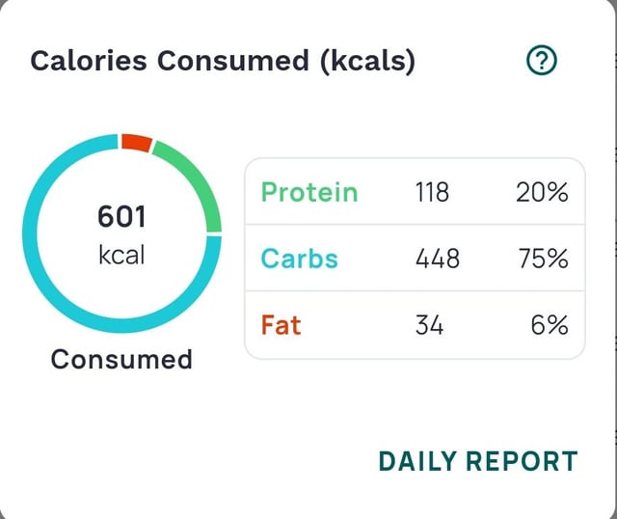Click the Consumed label under the chart
The height and width of the screenshot is (519, 617).
coord(121,360)
